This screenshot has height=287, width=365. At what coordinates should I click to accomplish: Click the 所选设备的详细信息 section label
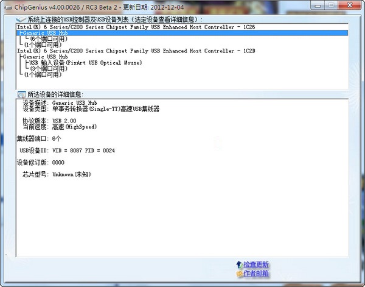pyautogui.click(x=55, y=94)
